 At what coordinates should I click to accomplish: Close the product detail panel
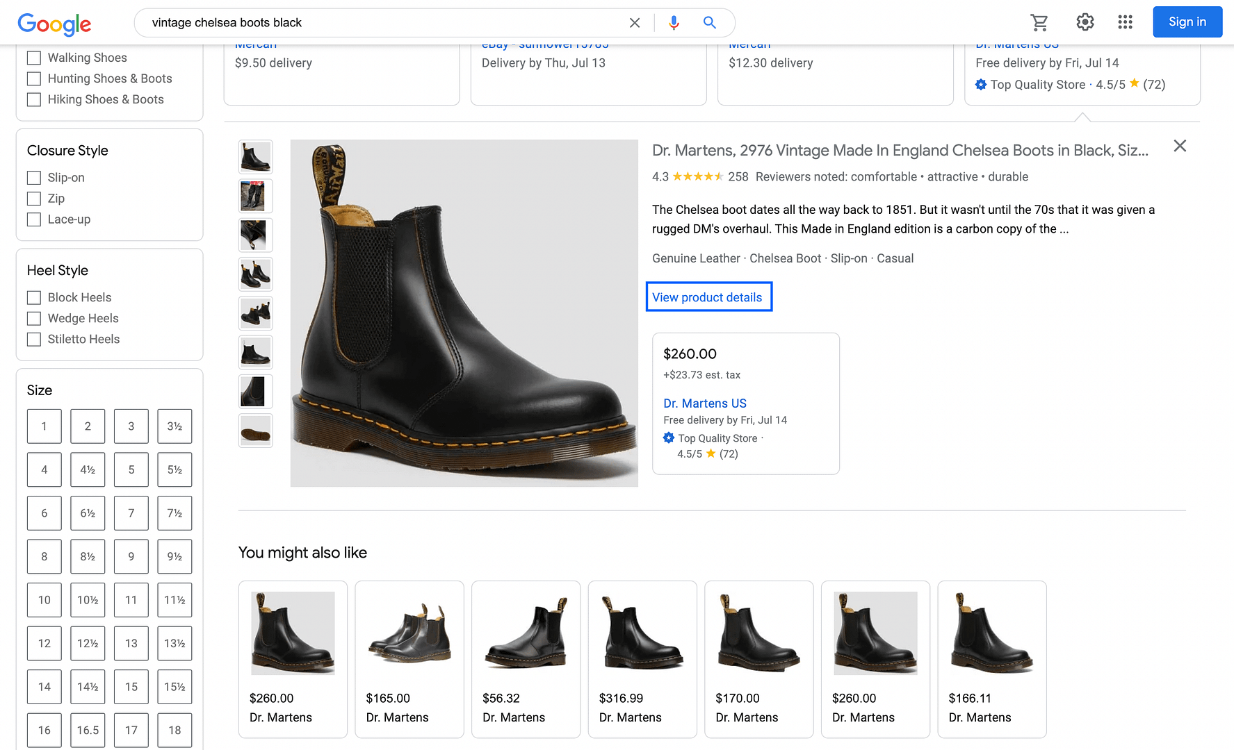[1180, 146]
